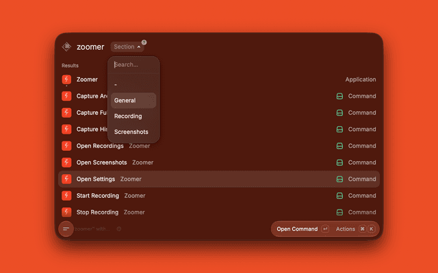This screenshot has height=273, width=438.
Task: Click command type icon on Capture Fullscreen row
Action: click(339, 113)
